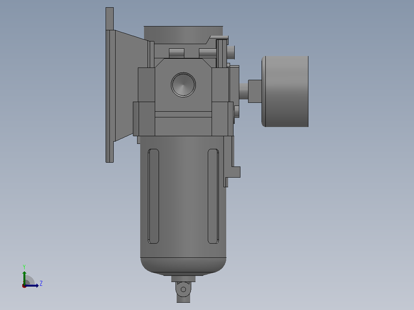This screenshot has width=414, height=310.
Task: Click the blue Z axis arrow
Action: pyautogui.click(x=31, y=285)
